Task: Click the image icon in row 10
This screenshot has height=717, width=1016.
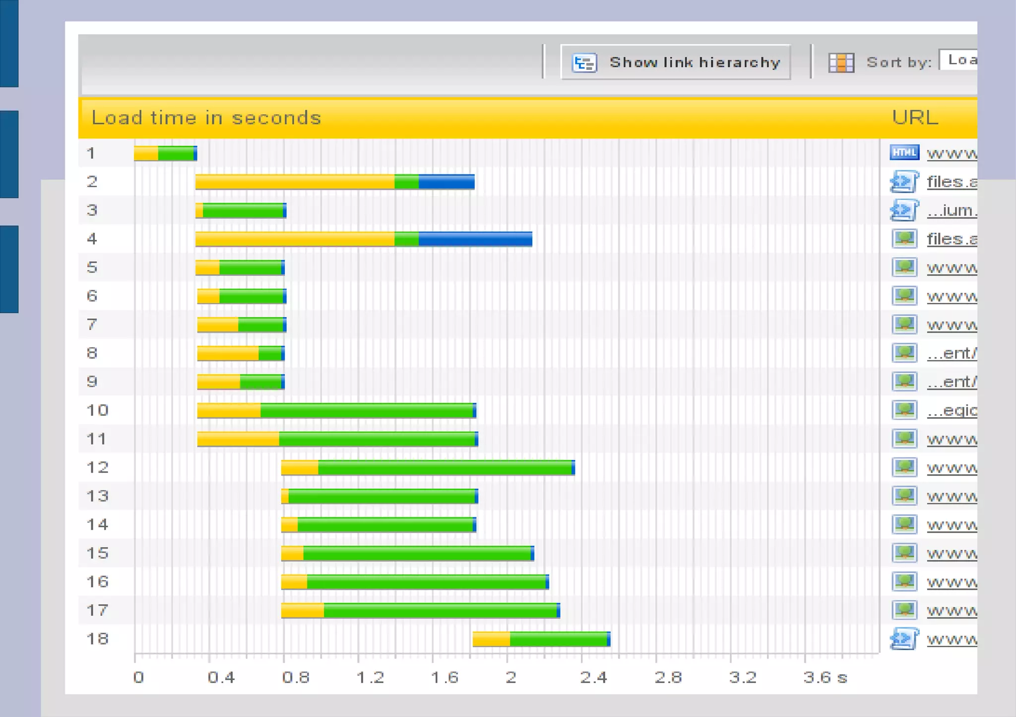Action: coord(904,410)
